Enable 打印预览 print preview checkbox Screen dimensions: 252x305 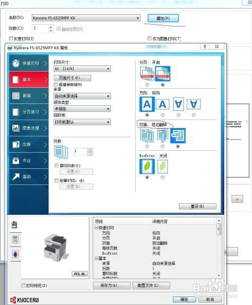[x=23, y=285]
